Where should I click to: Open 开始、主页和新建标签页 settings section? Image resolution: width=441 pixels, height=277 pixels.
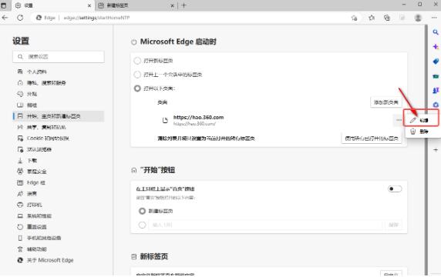59,116
